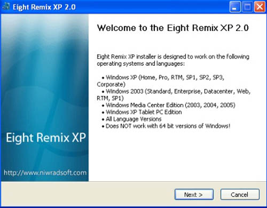
Task: Open the http://www.niwradsoft.com link
Action: point(45,173)
